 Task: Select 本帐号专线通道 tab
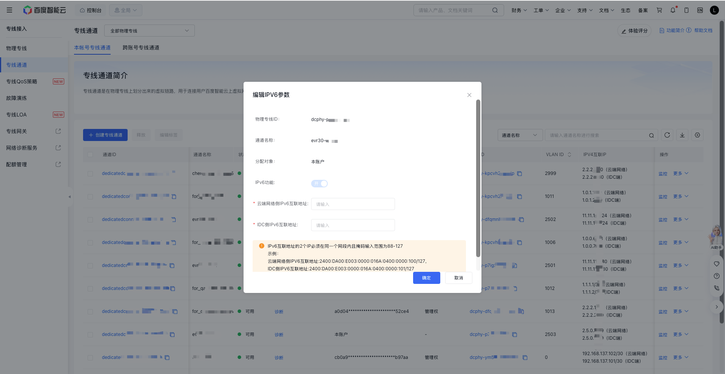pos(92,48)
